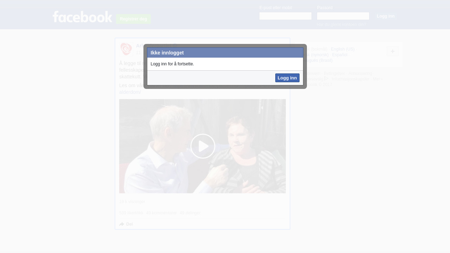Screen dimensions: 450x253
Task: Expand the Mer footer dropdown
Action: click(x=378, y=79)
